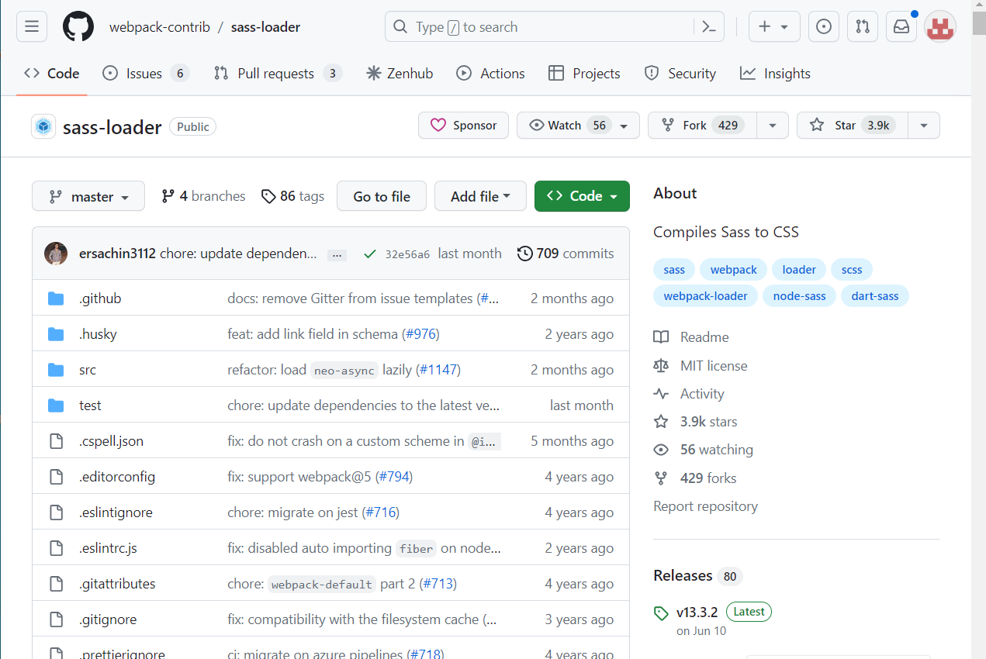Image resolution: width=986 pixels, height=659 pixels.
Task: Switch to the Projects tab
Action: coord(584,74)
